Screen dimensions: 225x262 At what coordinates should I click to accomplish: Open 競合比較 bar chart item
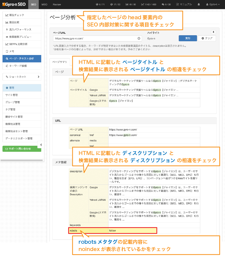click(22, 22)
